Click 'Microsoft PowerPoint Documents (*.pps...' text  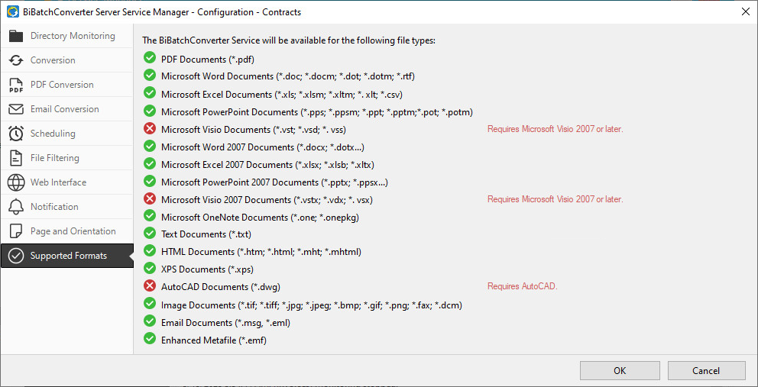click(x=317, y=112)
